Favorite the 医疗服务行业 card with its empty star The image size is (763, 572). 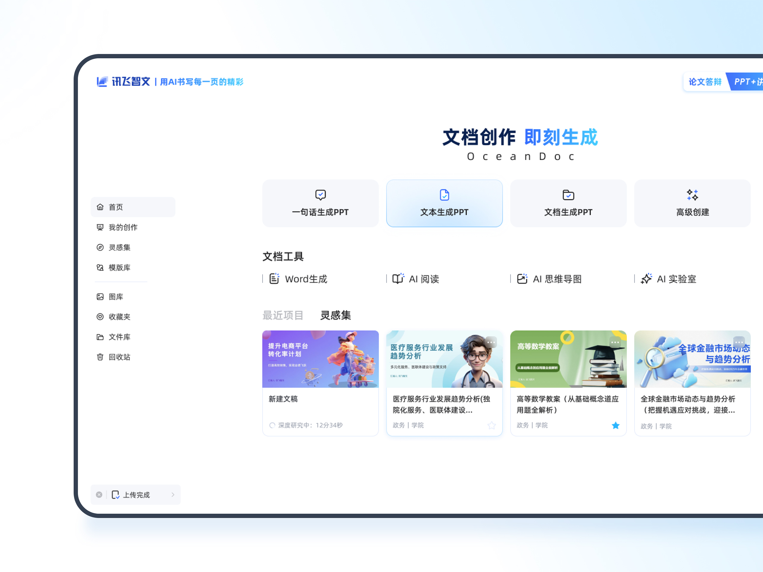tap(491, 425)
